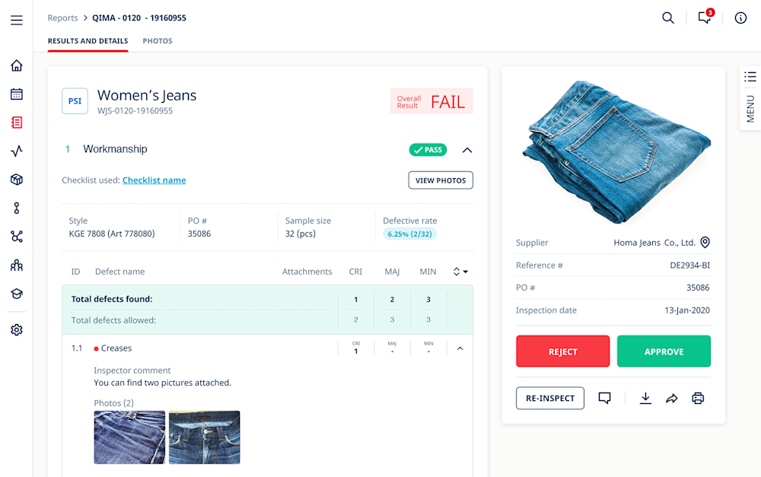Click the info circle icon

(x=740, y=18)
